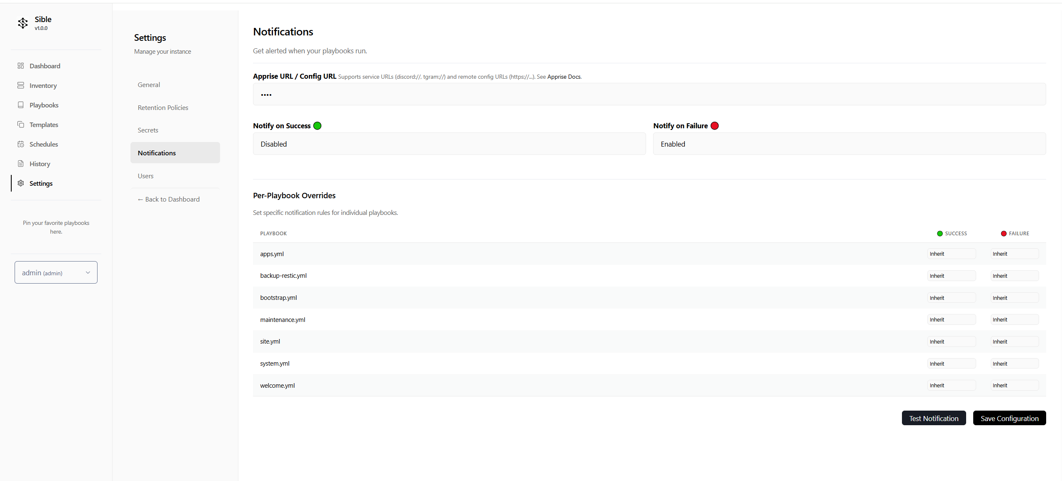This screenshot has height=481, width=1062.
Task: Open the Retention Policies settings section
Action: coord(163,107)
